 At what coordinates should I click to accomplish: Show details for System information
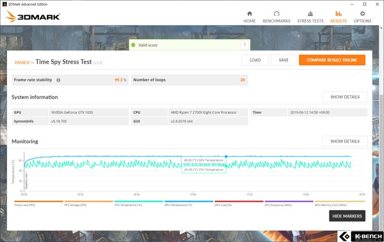point(345,97)
